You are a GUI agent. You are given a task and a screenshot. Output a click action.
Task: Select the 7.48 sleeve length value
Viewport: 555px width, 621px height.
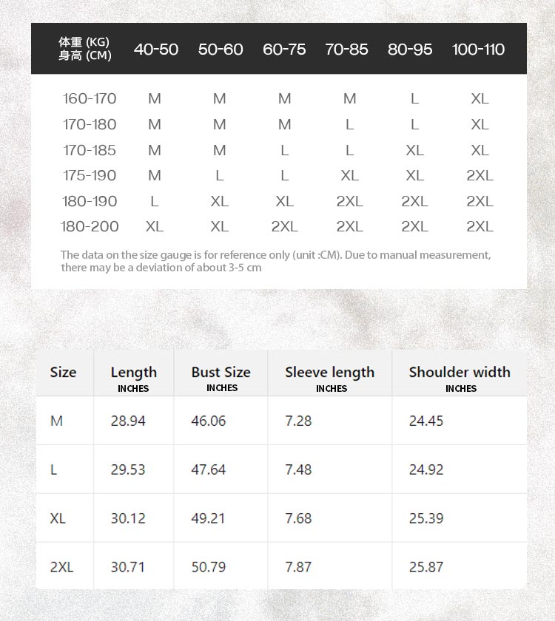pyautogui.click(x=298, y=469)
